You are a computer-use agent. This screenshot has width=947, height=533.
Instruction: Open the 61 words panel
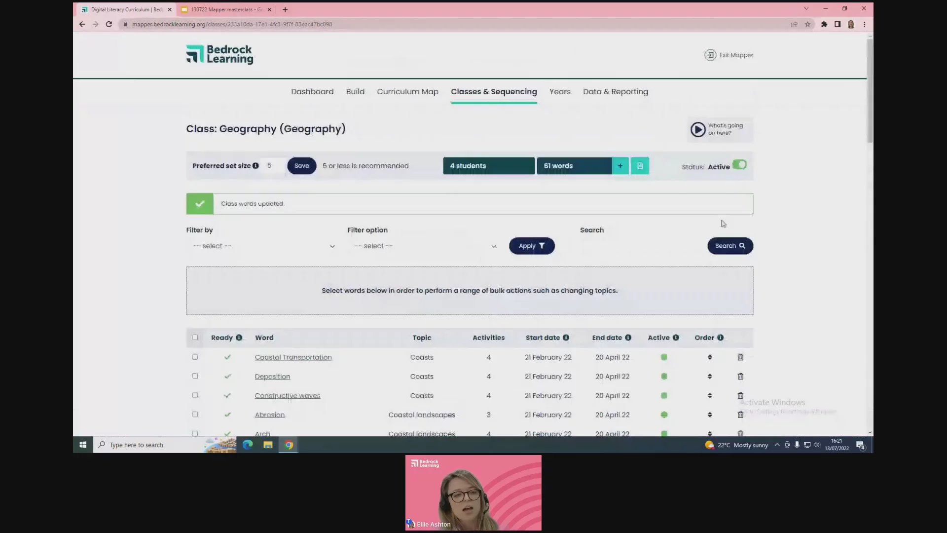click(574, 166)
